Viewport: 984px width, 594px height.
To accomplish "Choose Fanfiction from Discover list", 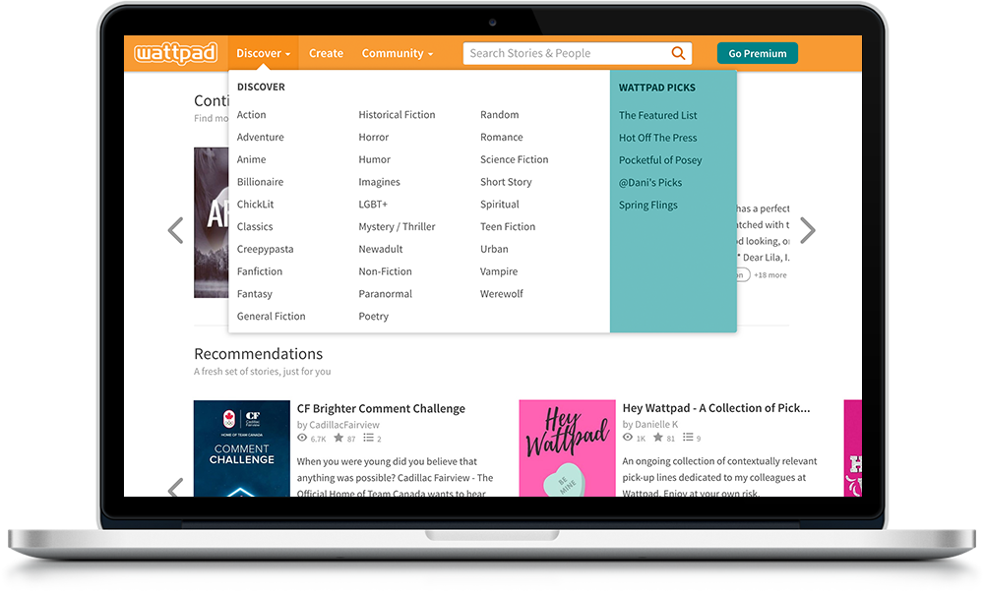I will click(259, 271).
